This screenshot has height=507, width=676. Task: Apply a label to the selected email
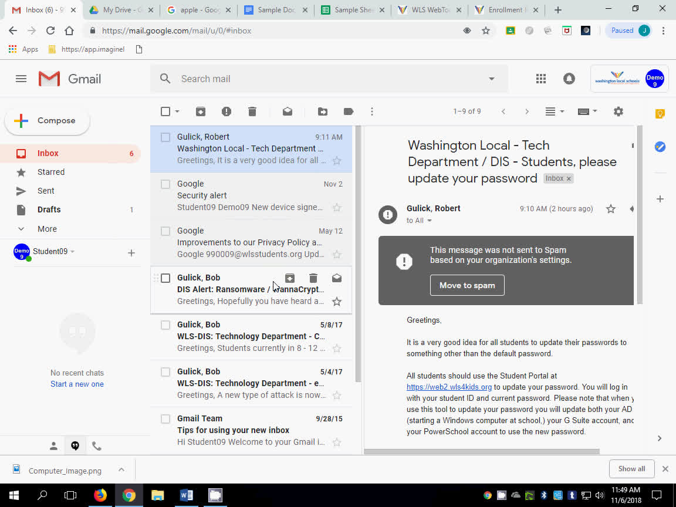(348, 111)
